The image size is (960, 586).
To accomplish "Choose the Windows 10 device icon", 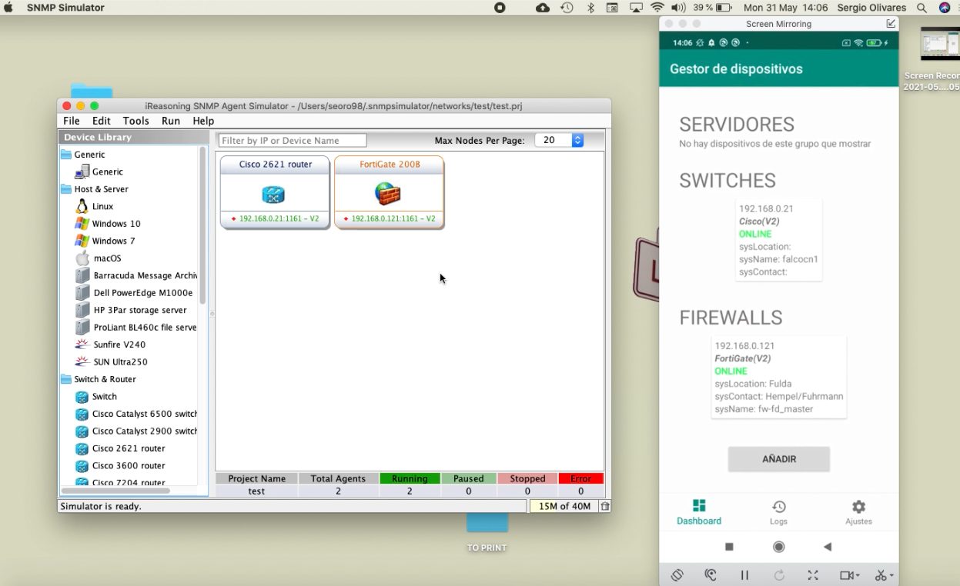I will coord(82,223).
